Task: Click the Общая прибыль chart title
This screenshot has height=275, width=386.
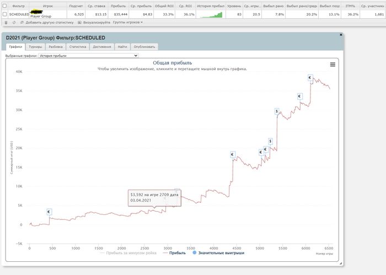Action: [x=172, y=63]
